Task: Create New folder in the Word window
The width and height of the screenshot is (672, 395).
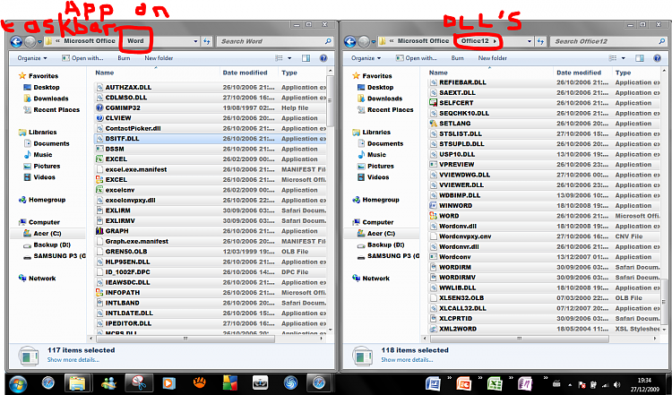Action: (x=159, y=58)
